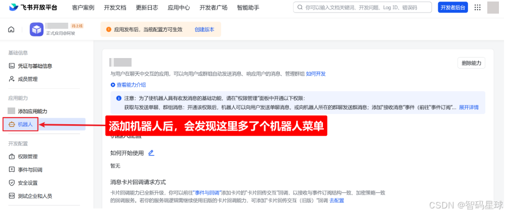Click the edit pencil next to 如何开始使用
The image size is (505, 214).
[x=151, y=153]
